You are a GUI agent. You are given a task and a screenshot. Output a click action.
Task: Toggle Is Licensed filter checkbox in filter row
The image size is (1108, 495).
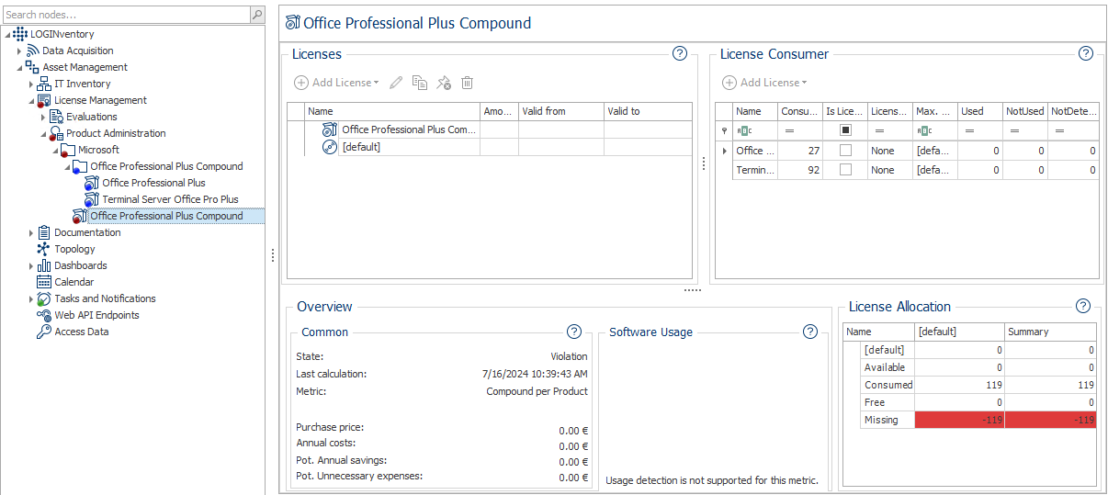845,130
